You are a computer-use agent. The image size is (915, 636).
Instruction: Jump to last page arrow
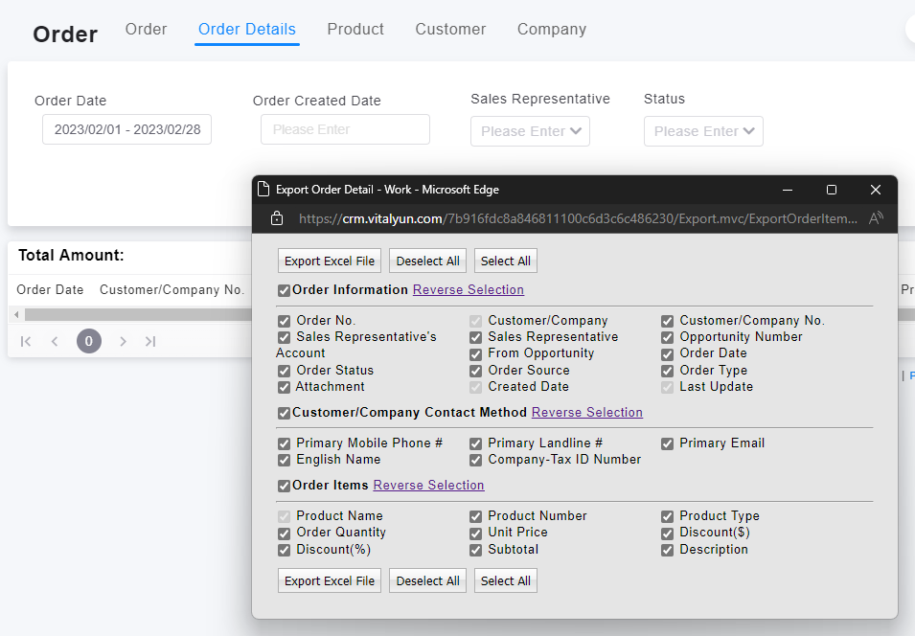coord(150,341)
